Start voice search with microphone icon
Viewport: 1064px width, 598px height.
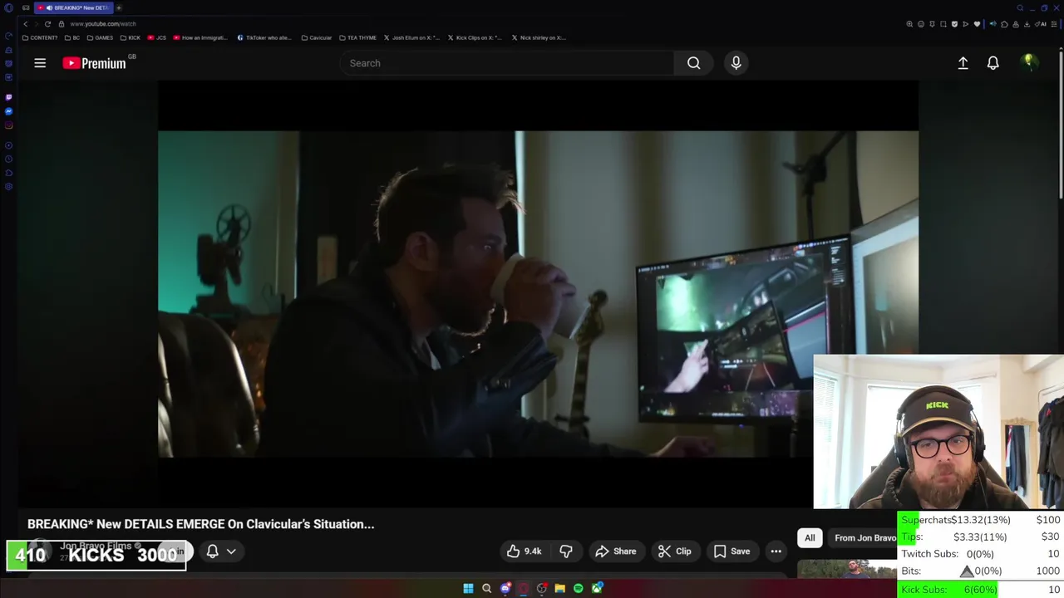pyautogui.click(x=736, y=63)
